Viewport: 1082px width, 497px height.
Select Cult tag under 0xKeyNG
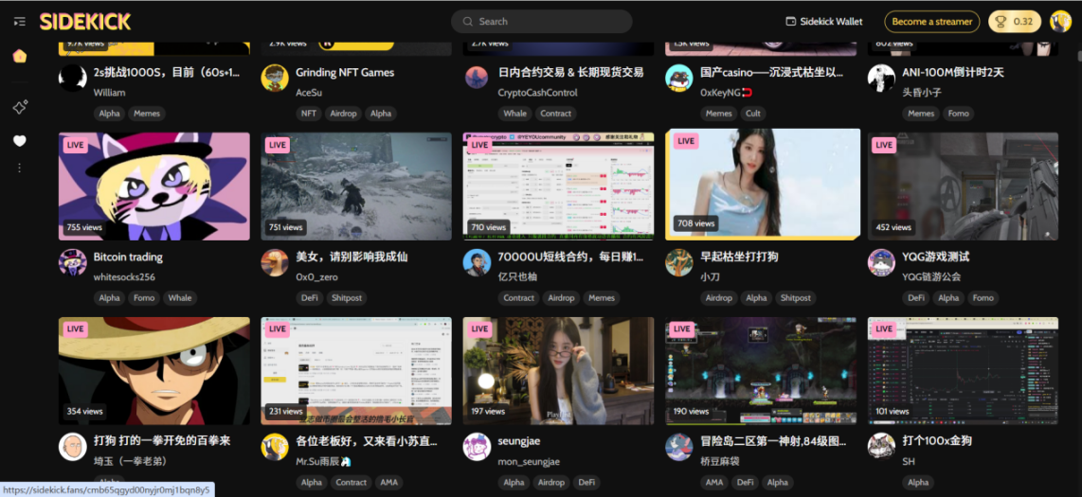click(x=753, y=114)
